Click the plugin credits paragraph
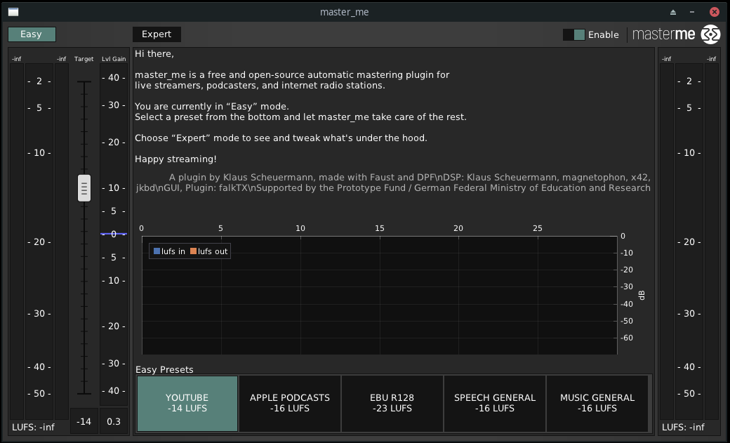 coord(393,183)
